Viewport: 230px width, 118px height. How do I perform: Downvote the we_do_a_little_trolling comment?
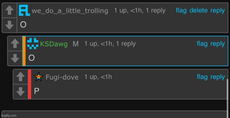click(9, 25)
